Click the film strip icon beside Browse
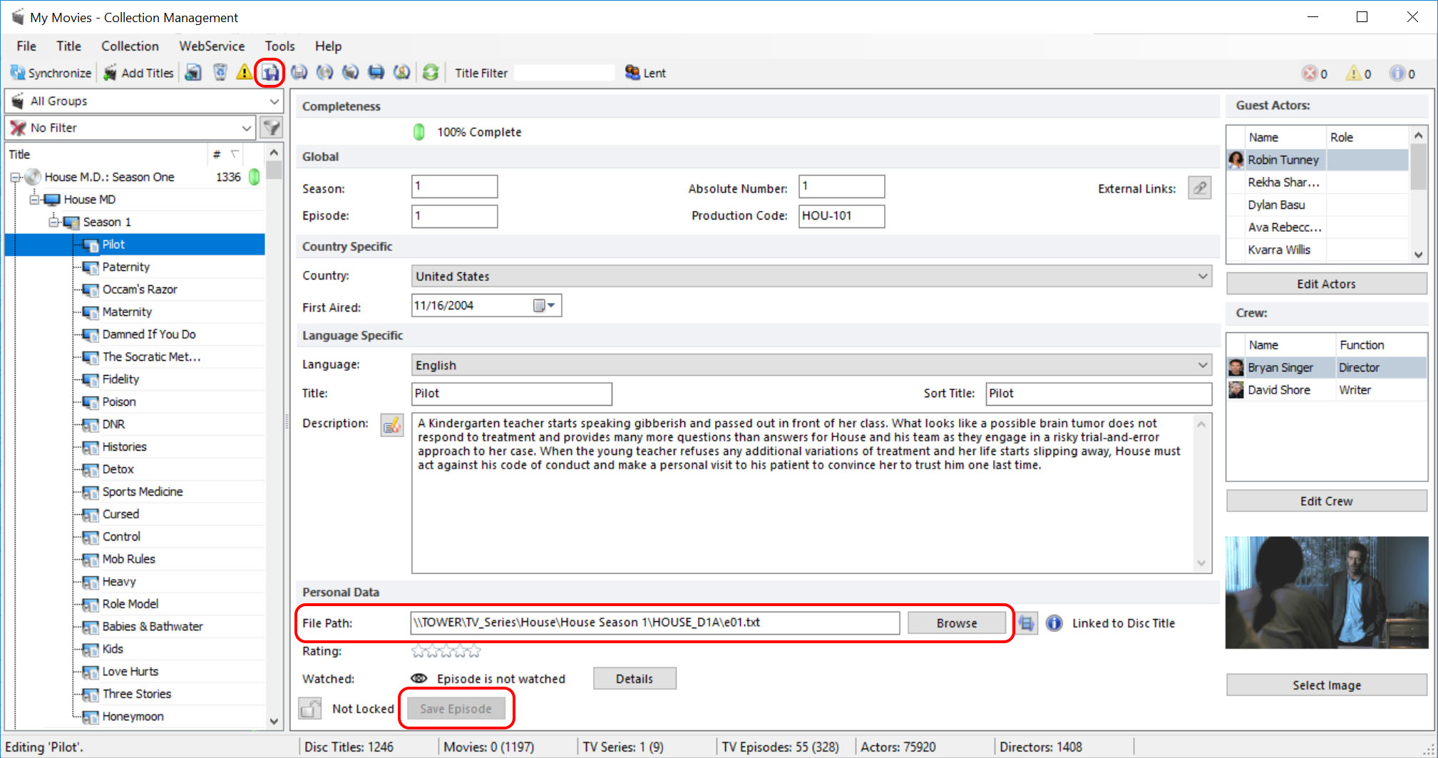The width and height of the screenshot is (1438, 758). [x=1026, y=623]
